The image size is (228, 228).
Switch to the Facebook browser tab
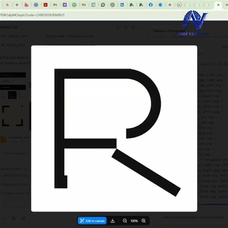coord(151,5)
